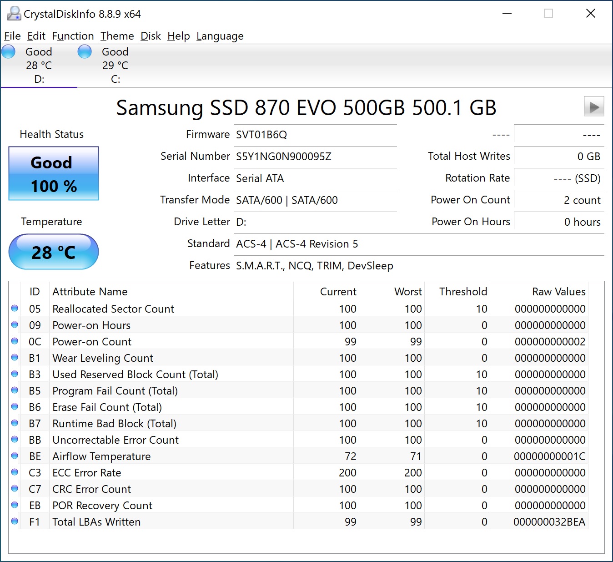Click the 28 °C temperature button

(54, 252)
